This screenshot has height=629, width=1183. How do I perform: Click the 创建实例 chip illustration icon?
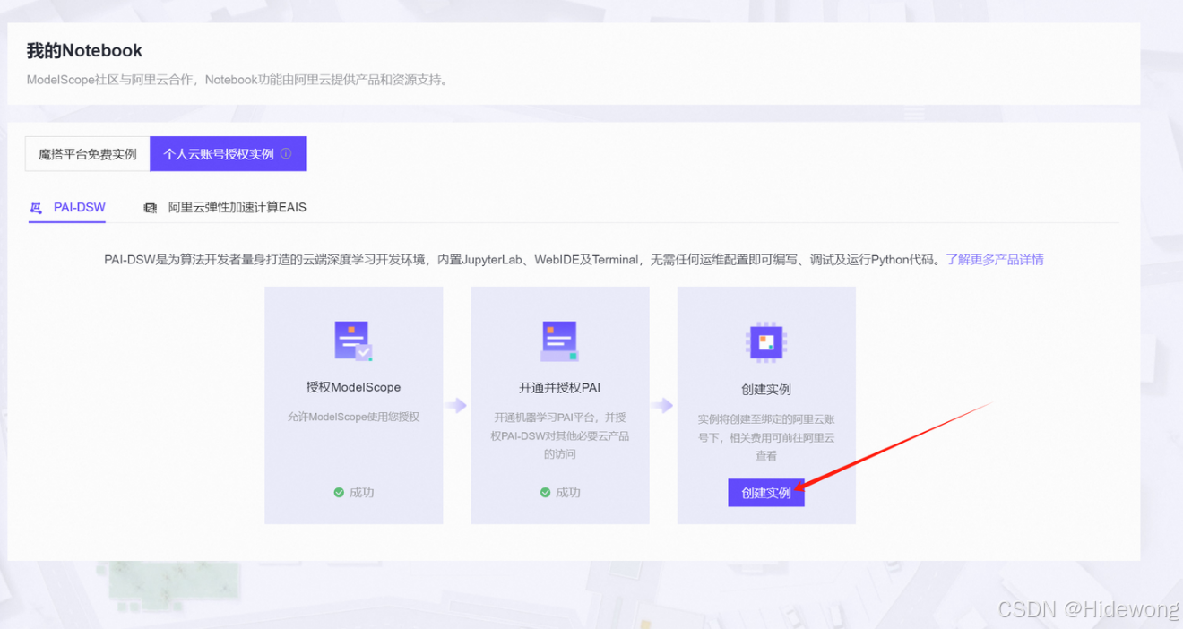(x=765, y=341)
